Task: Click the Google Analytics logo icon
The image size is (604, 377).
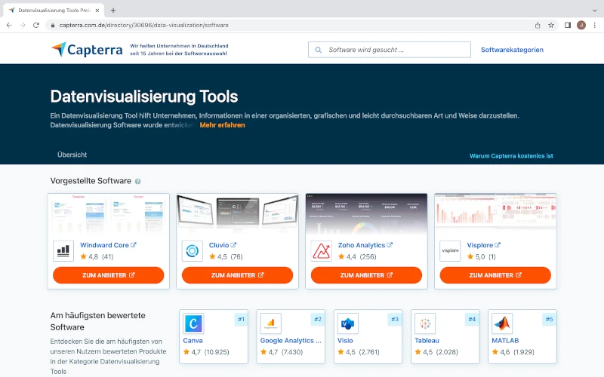Action: tap(271, 323)
